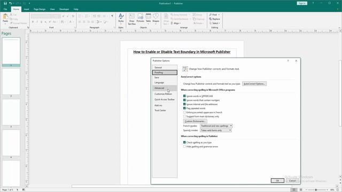
Task: Click the Wrap Text icon
Action: tap(166, 19)
